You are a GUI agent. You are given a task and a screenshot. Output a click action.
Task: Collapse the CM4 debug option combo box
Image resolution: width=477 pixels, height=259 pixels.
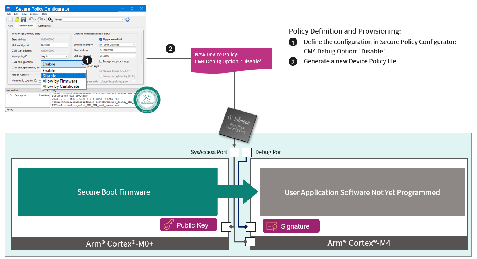tap(63, 64)
